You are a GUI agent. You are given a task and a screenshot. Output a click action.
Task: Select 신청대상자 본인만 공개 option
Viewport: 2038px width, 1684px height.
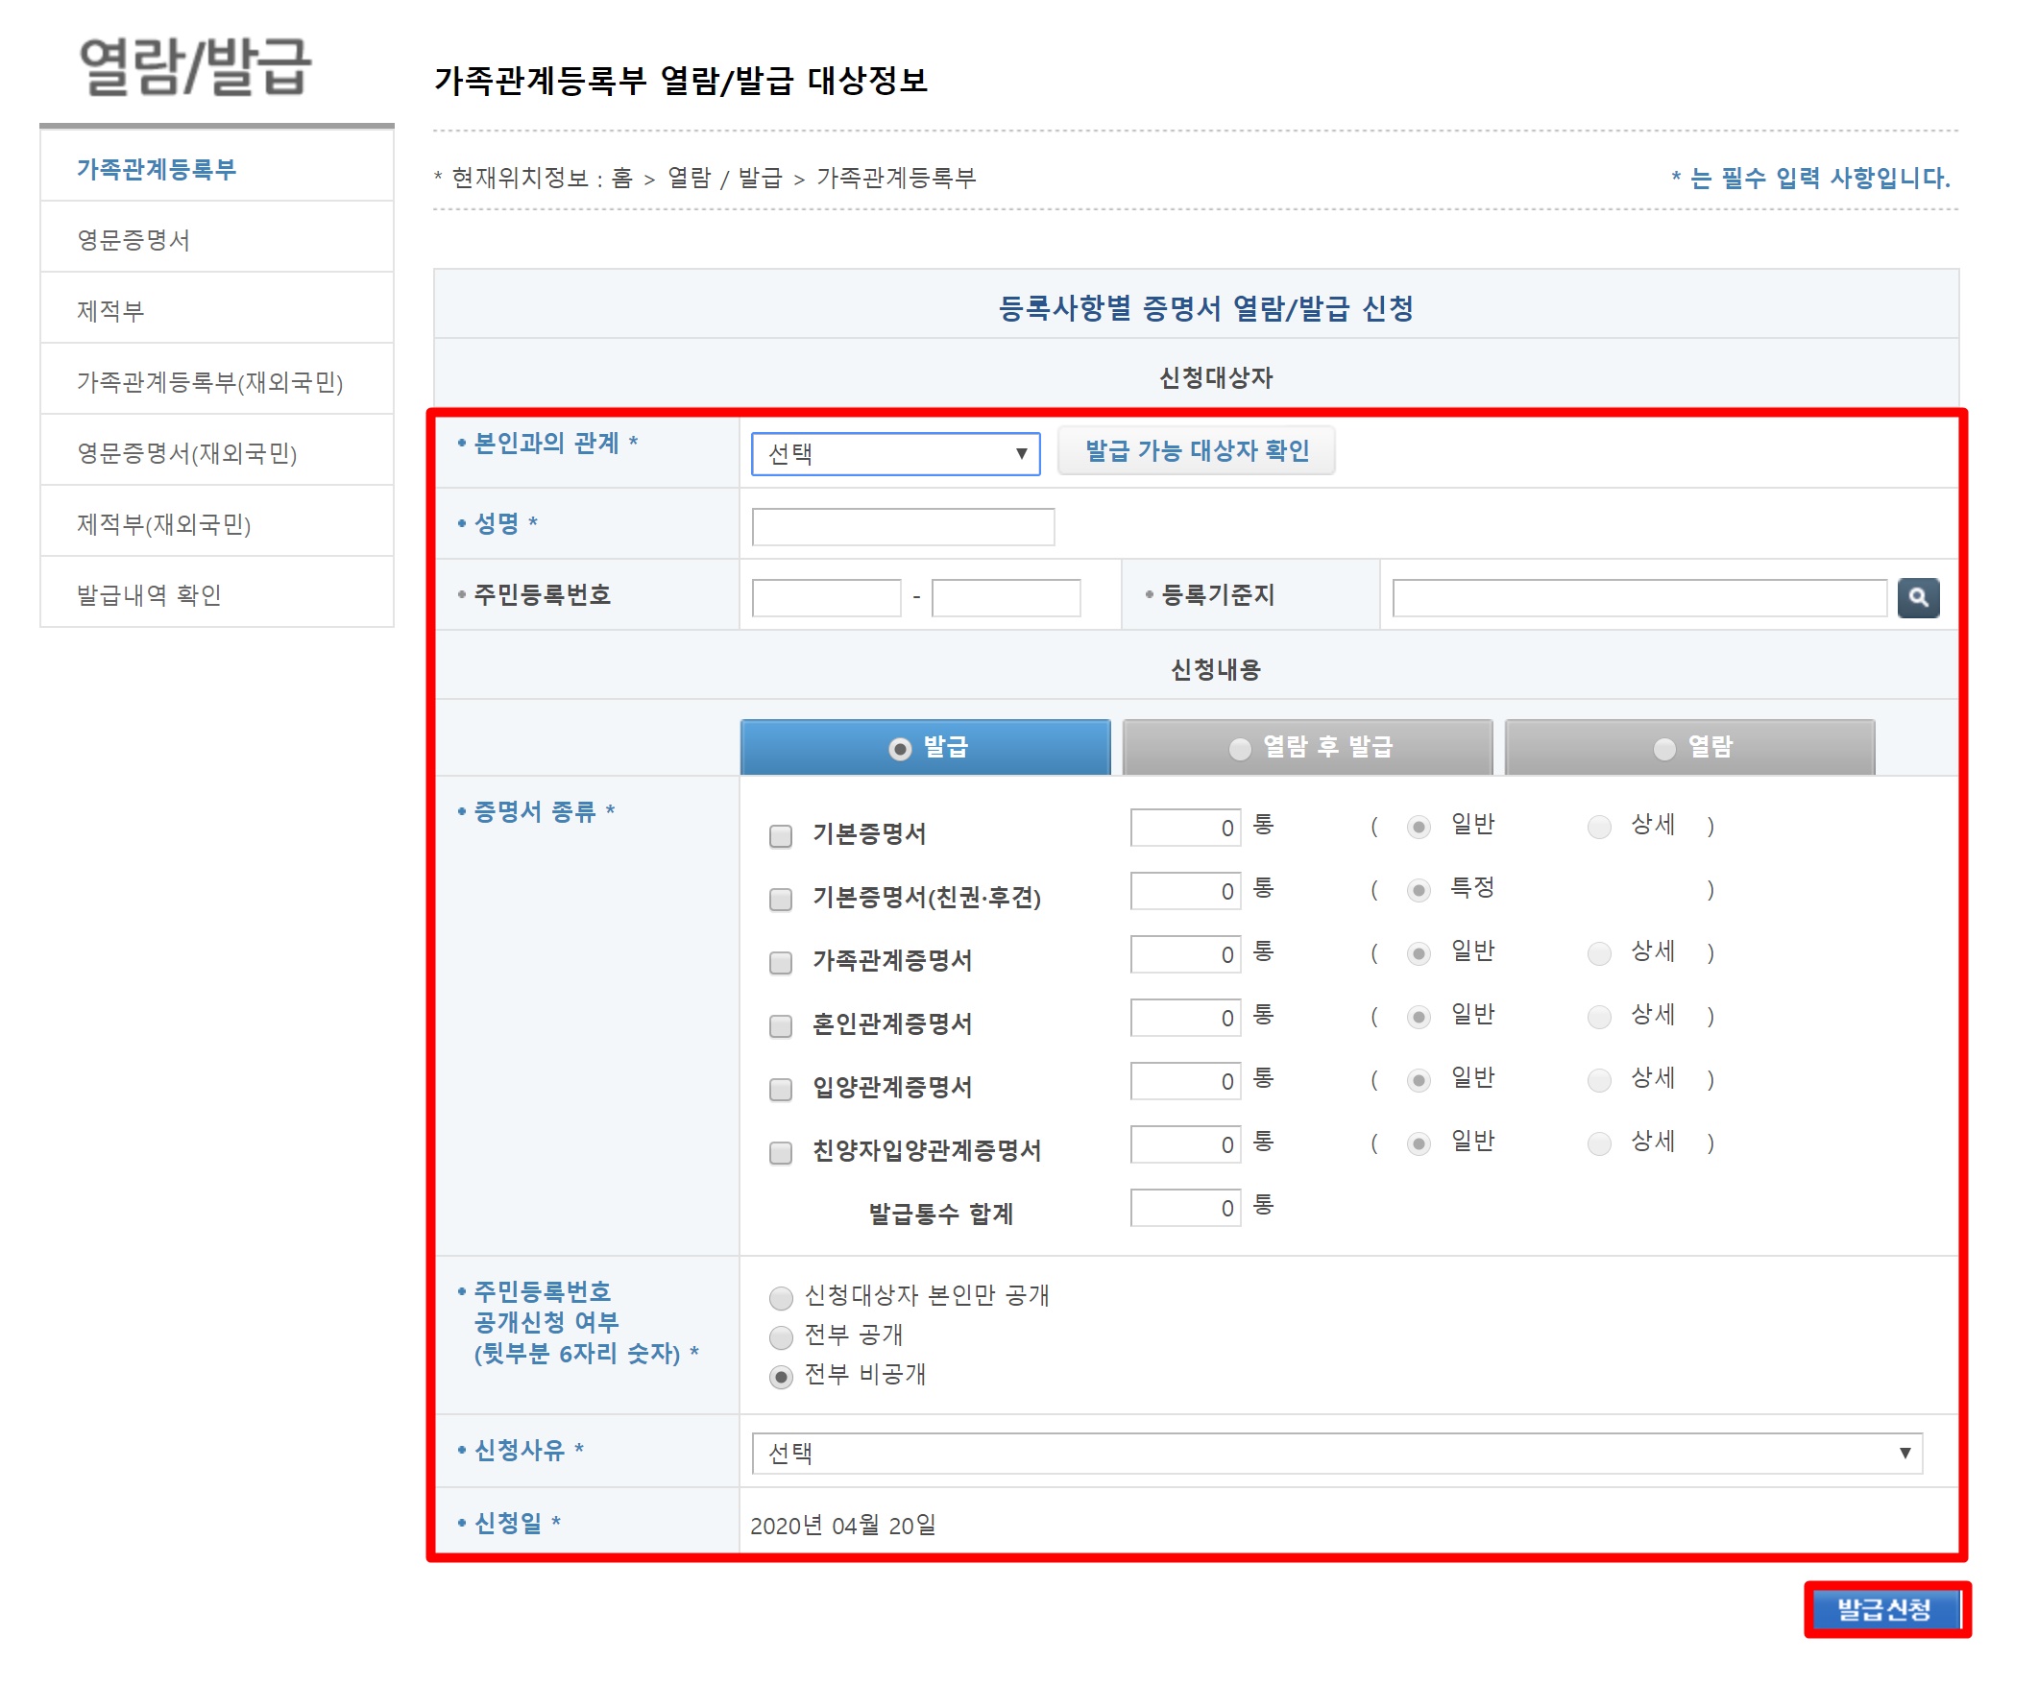pos(780,1297)
